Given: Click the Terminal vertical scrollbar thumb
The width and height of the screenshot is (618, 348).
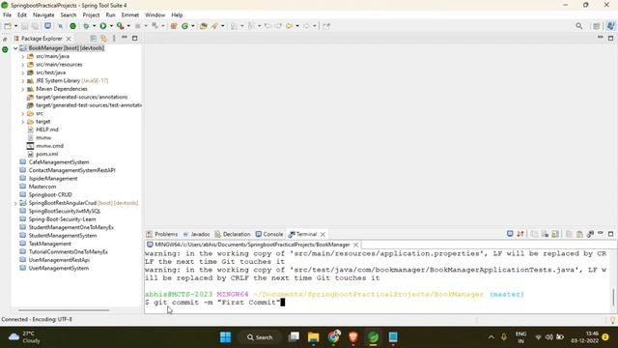Looking at the screenshot, I should 613,297.
